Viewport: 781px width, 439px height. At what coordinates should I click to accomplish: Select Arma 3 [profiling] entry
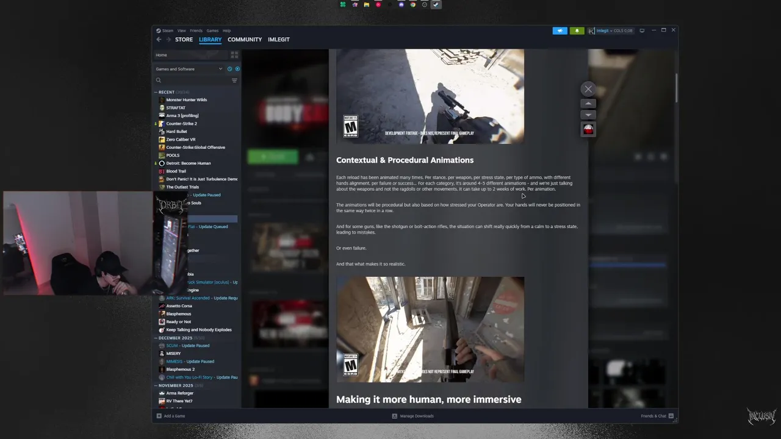[182, 116]
